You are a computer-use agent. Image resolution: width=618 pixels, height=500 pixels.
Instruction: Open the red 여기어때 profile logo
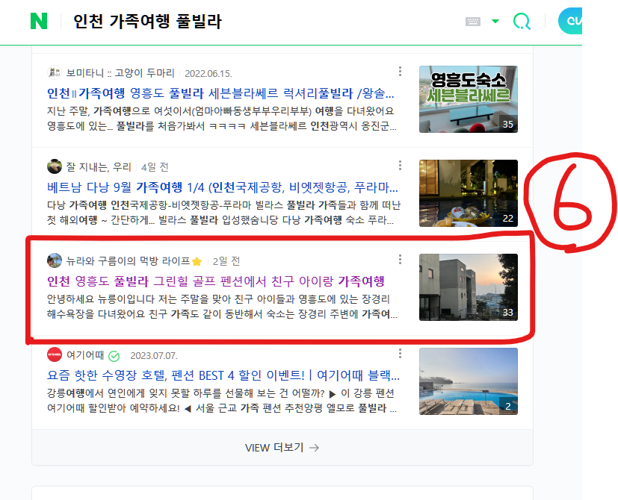[54, 354]
